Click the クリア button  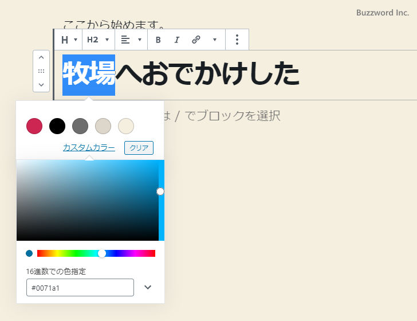point(139,148)
